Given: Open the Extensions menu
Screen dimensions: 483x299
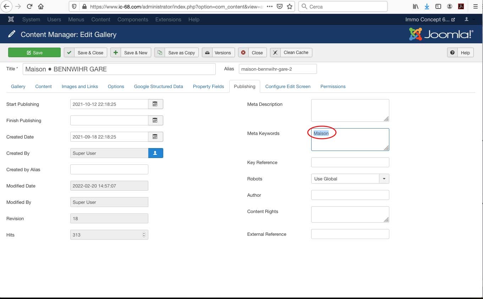Looking at the screenshot, I should (x=168, y=20).
